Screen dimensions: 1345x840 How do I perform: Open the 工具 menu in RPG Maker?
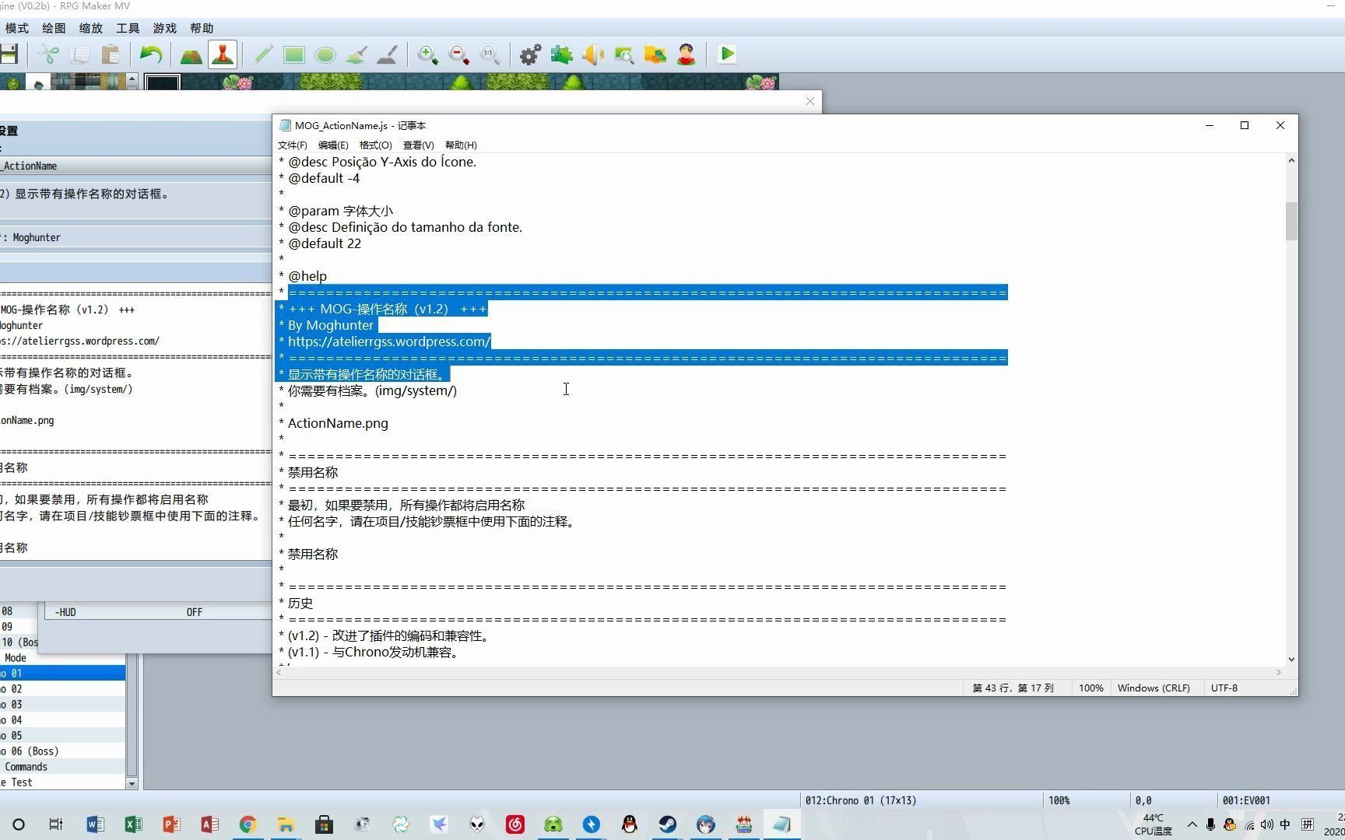click(x=128, y=28)
